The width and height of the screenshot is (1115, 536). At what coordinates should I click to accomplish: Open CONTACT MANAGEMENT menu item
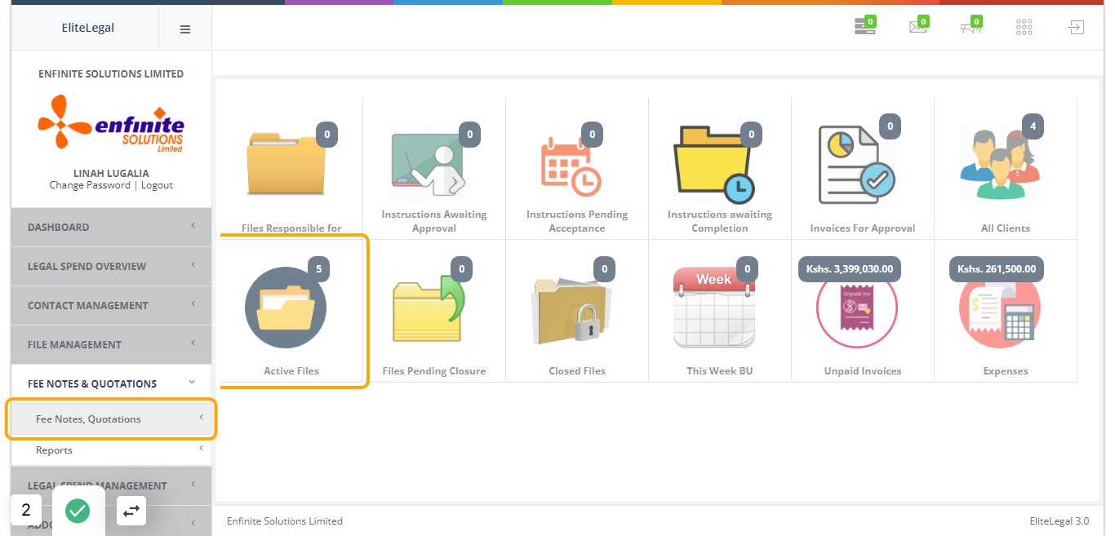111,305
